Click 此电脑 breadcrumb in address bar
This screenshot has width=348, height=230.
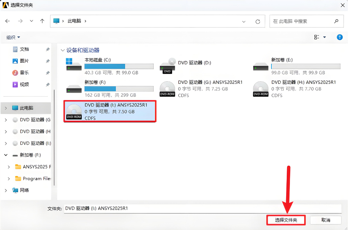[74, 21]
